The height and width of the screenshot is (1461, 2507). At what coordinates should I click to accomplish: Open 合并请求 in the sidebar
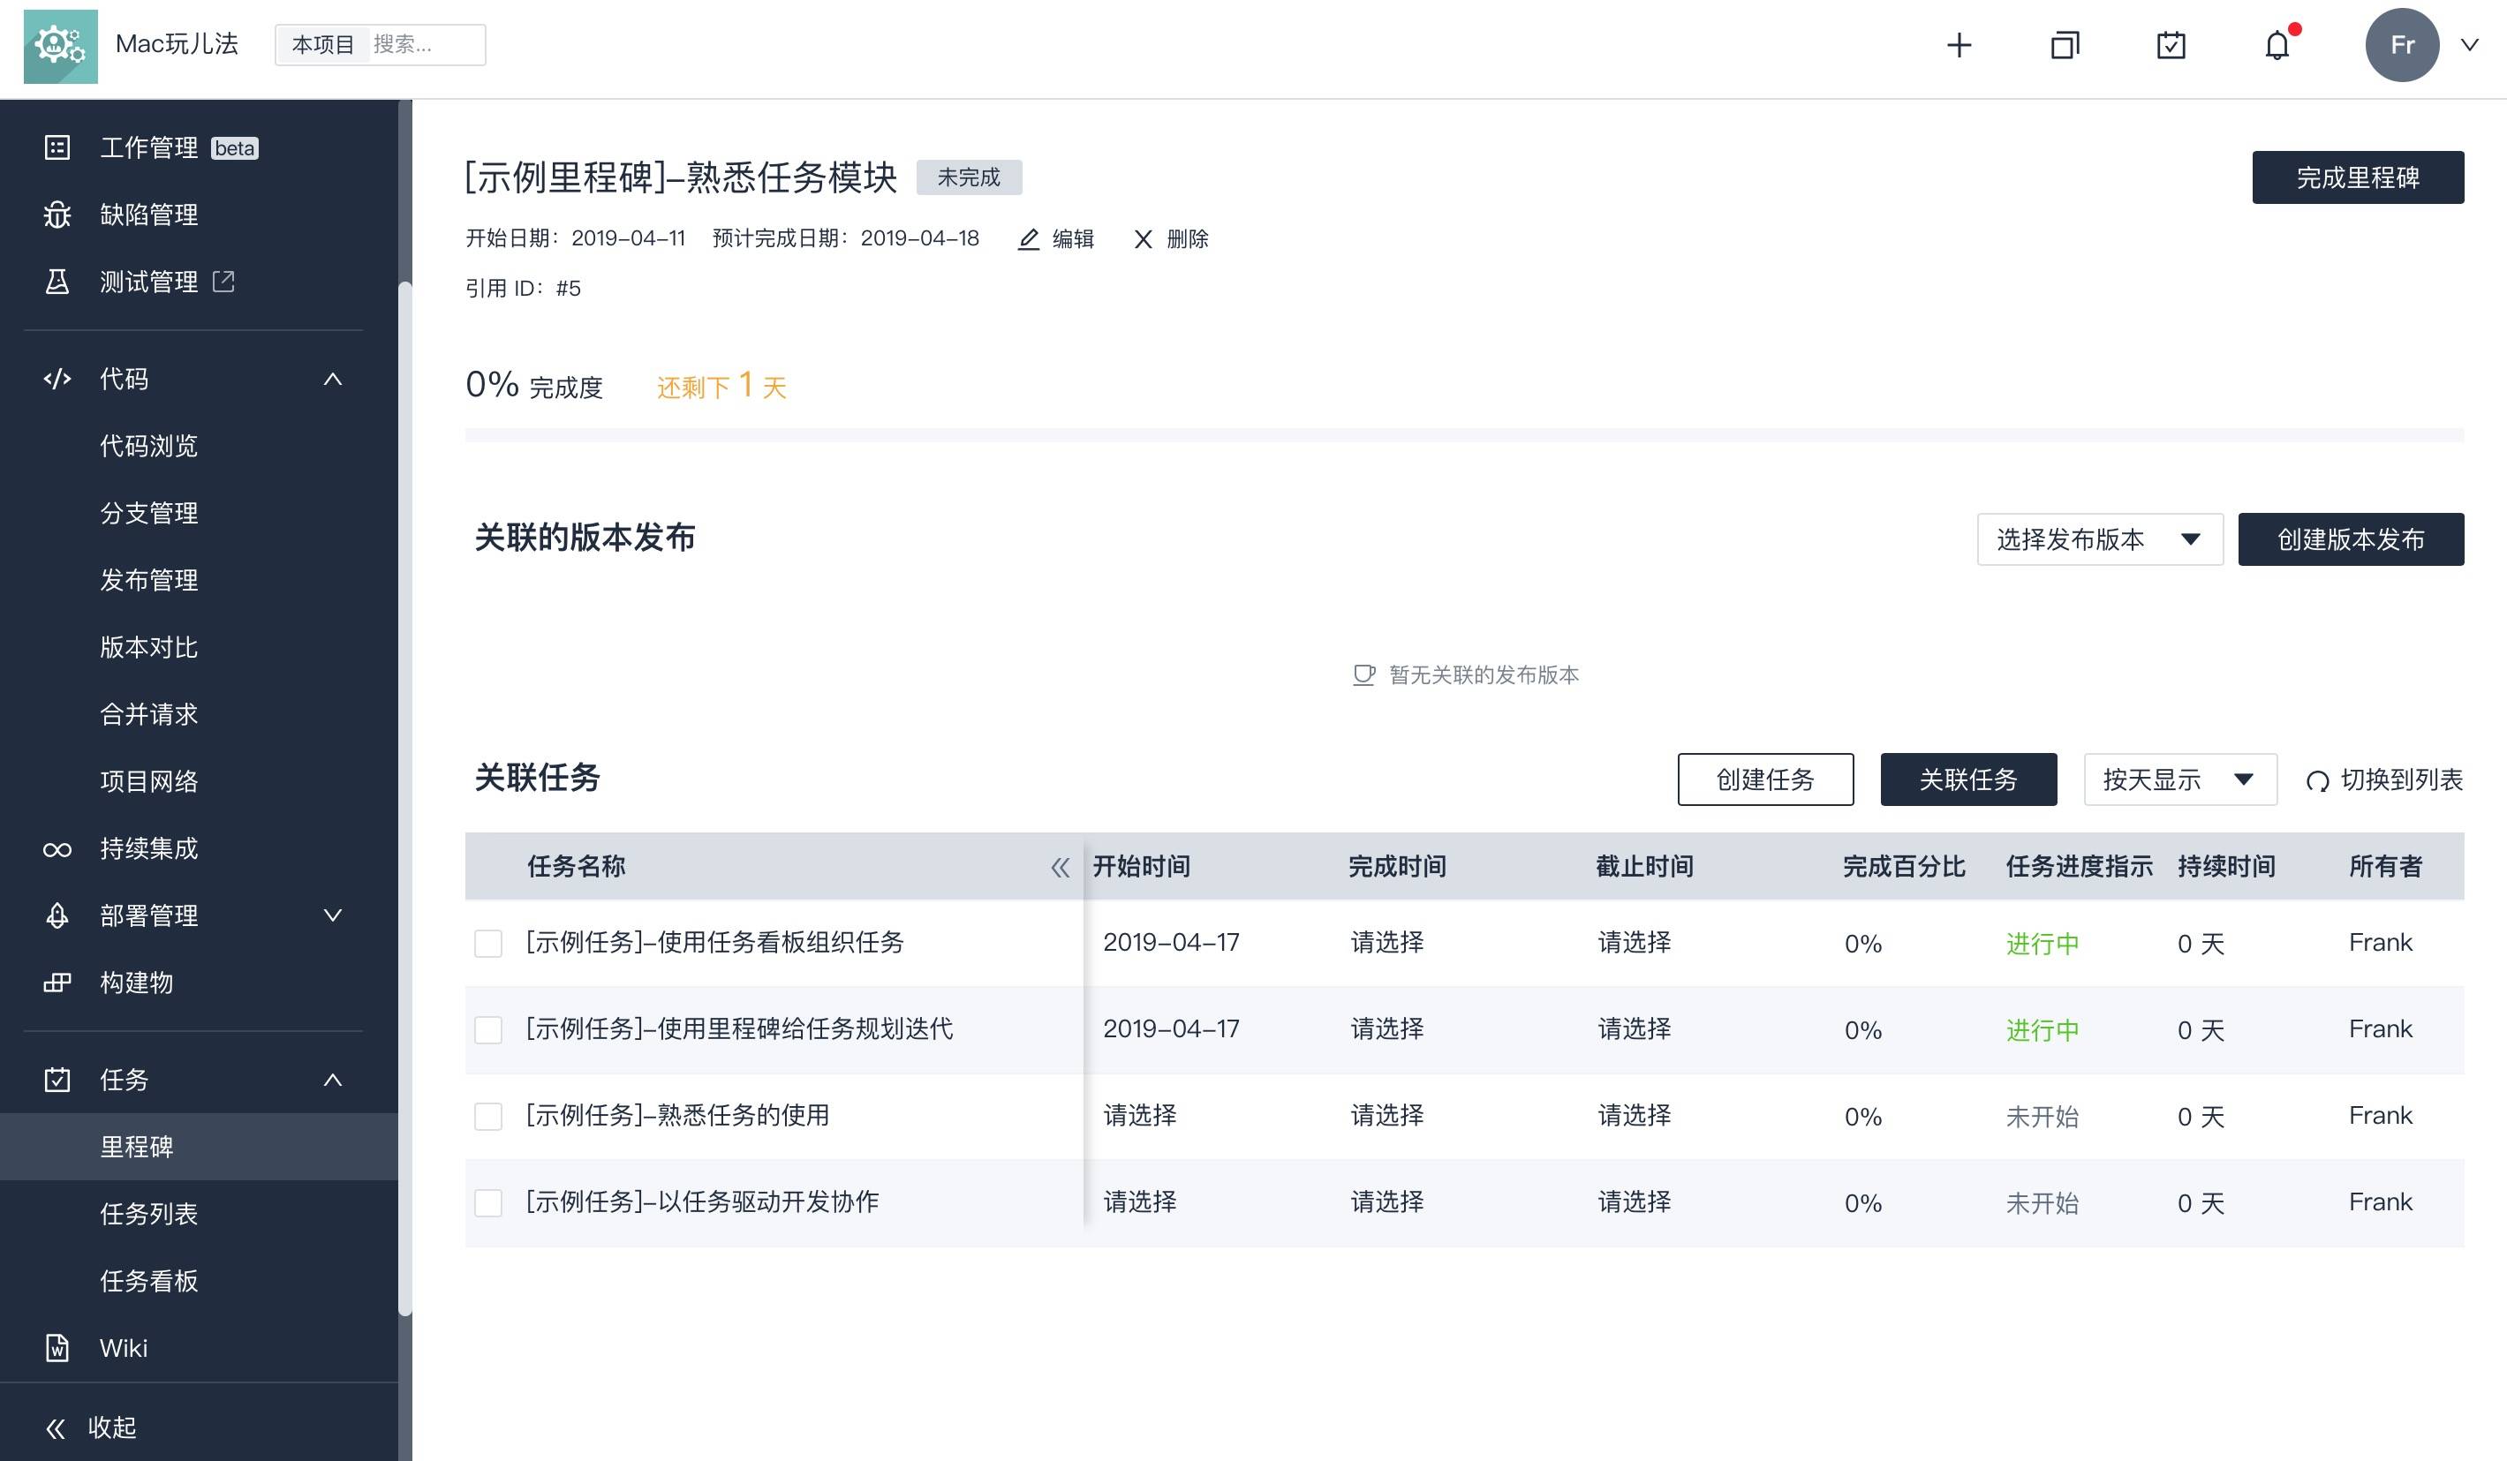pos(148,714)
